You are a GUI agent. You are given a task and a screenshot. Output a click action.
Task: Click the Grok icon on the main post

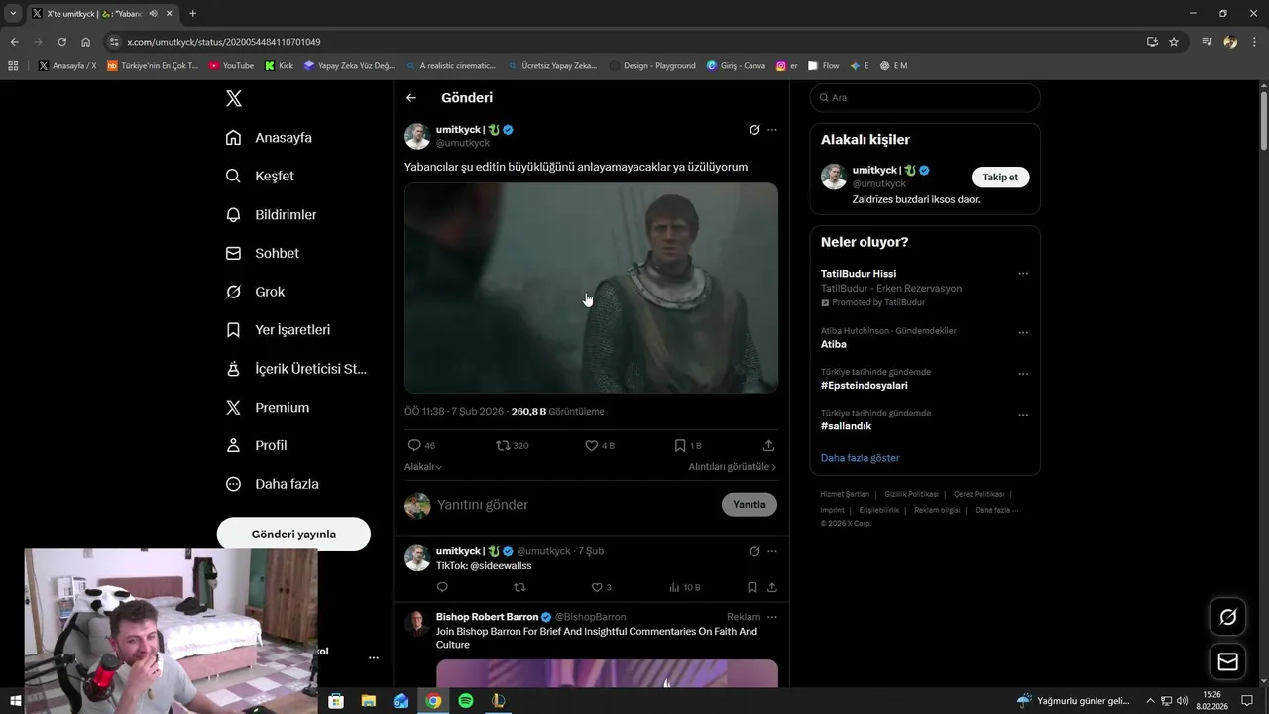tap(754, 130)
